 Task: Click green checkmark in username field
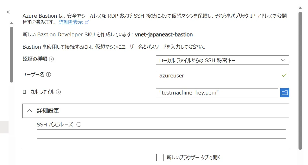[284, 76]
